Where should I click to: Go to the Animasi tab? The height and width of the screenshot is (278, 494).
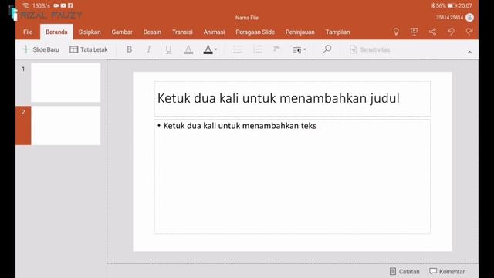(214, 32)
